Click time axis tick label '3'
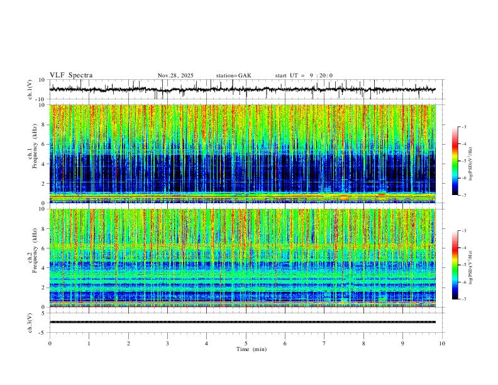The image size is (498, 385). pyautogui.click(x=167, y=343)
